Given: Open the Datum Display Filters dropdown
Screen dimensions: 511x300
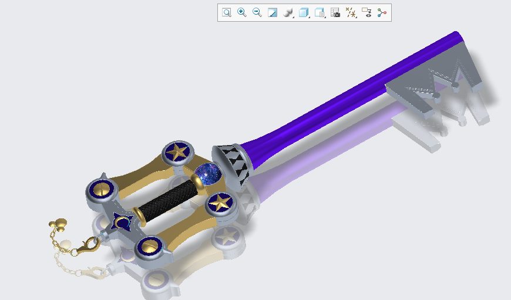Looking at the screenshot, I should (x=351, y=13).
